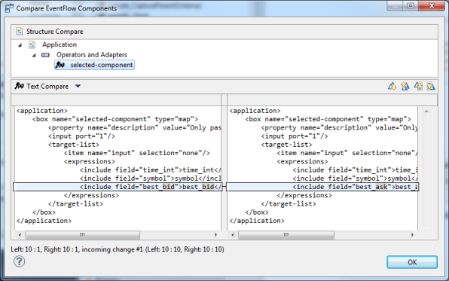
Task: Click the Application document icon in tree
Action: coord(32,44)
